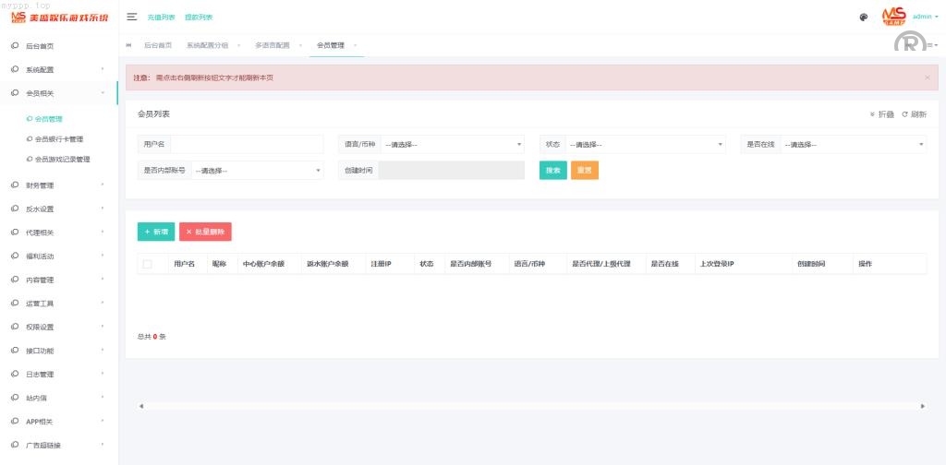Image resolution: width=946 pixels, height=465 pixels.
Task: Open the theme palette icon
Action: tap(863, 17)
